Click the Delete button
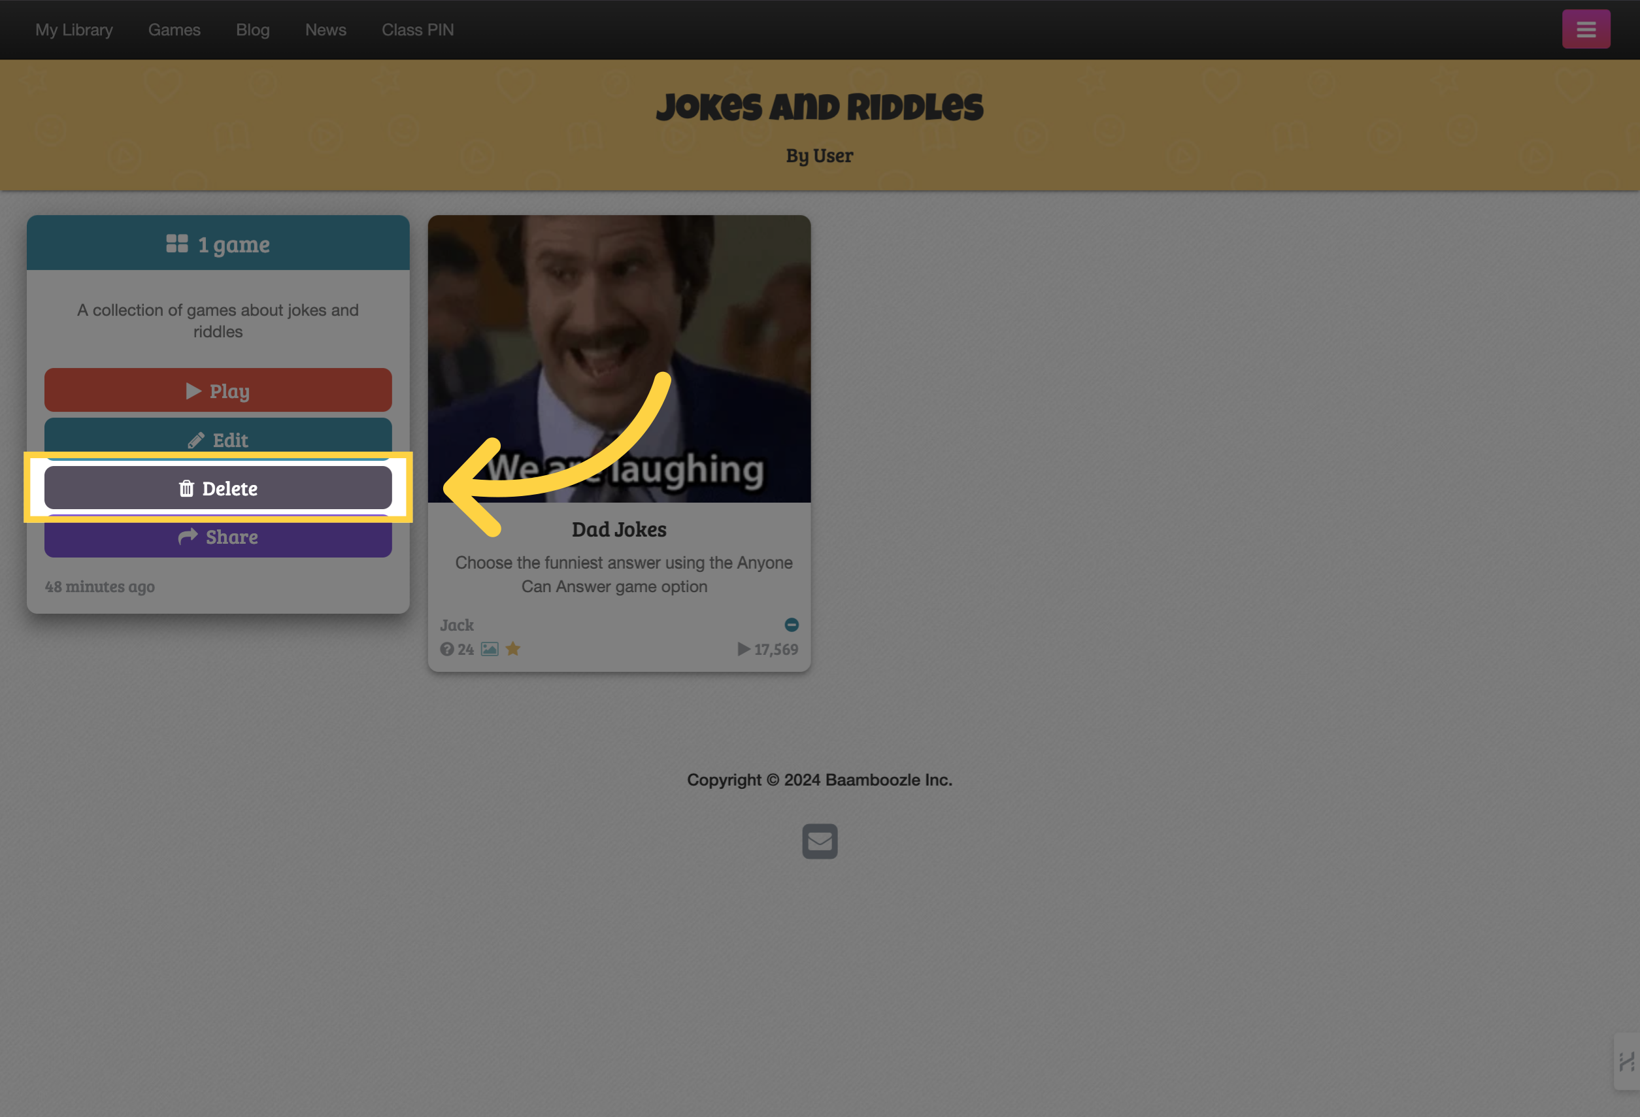Image resolution: width=1640 pixels, height=1117 pixels. click(x=218, y=488)
